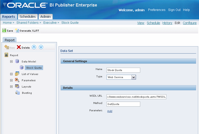Go to Shared Folders breadcrumb
The image size is (199, 134).
27,22
